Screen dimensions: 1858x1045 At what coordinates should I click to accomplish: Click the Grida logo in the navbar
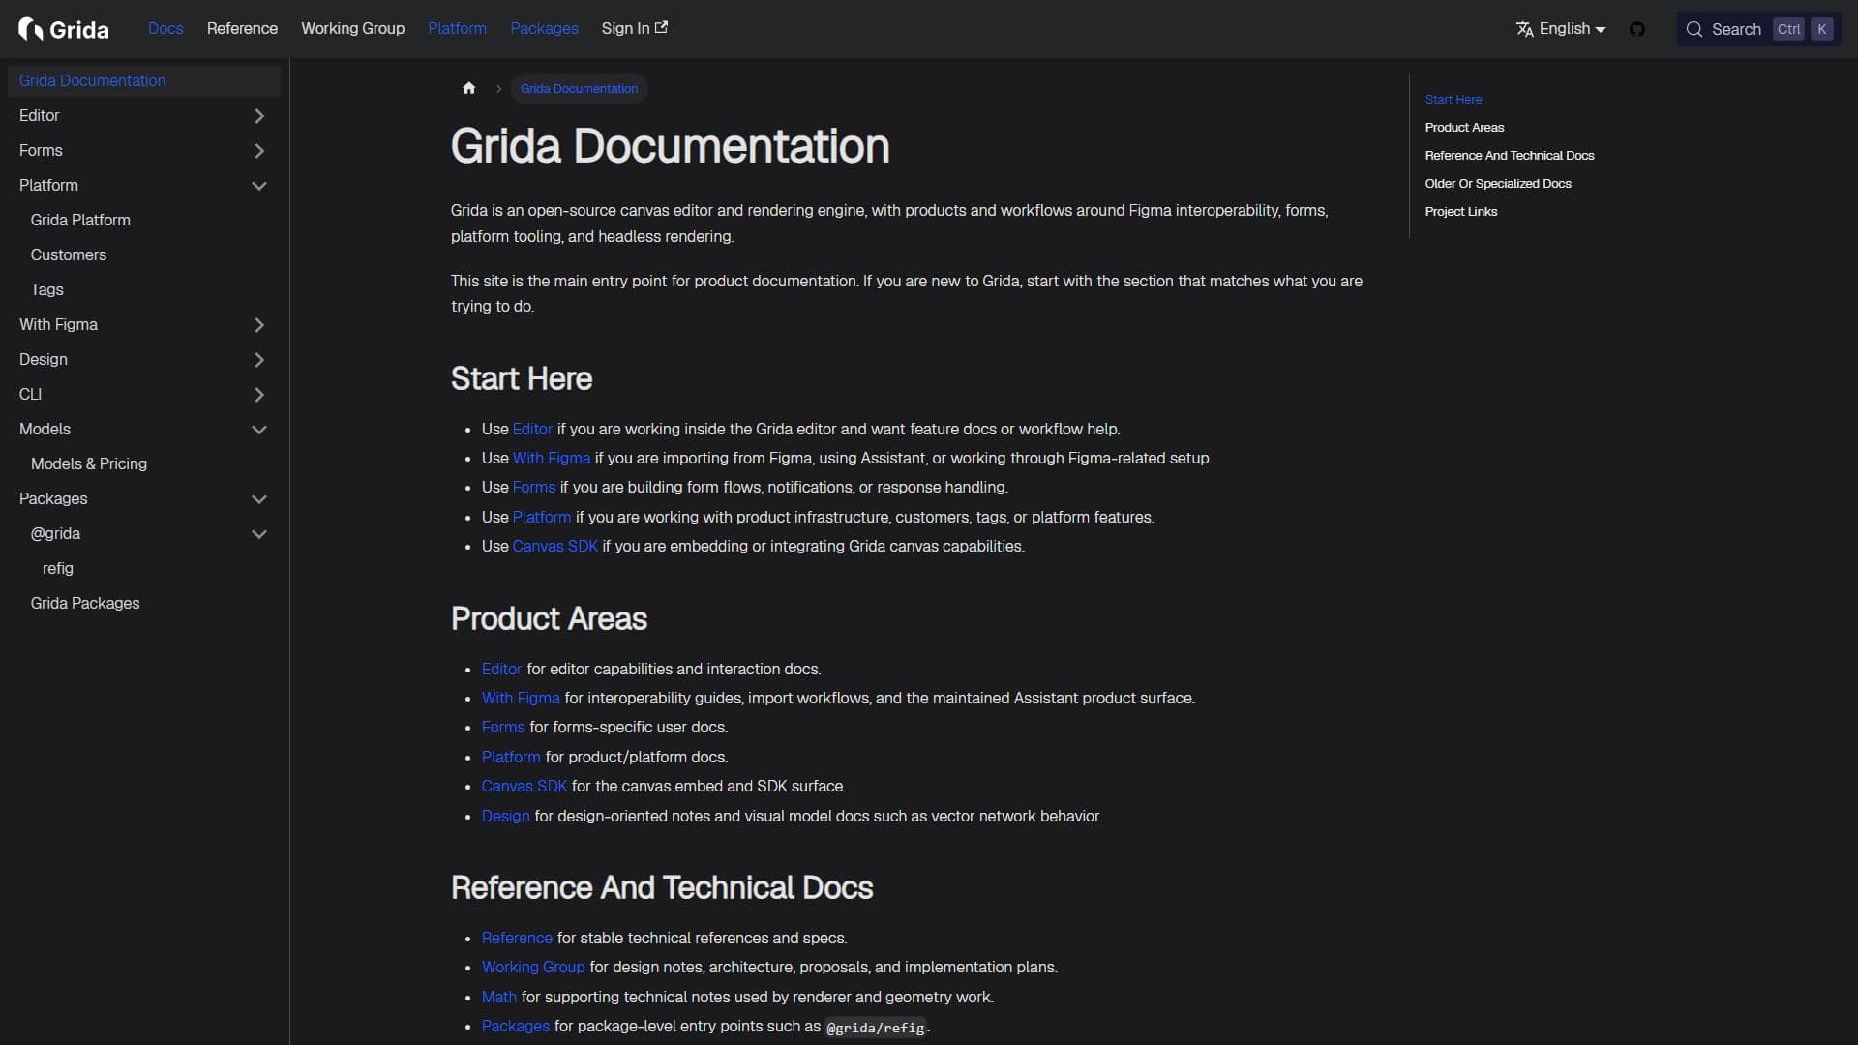[64, 29]
